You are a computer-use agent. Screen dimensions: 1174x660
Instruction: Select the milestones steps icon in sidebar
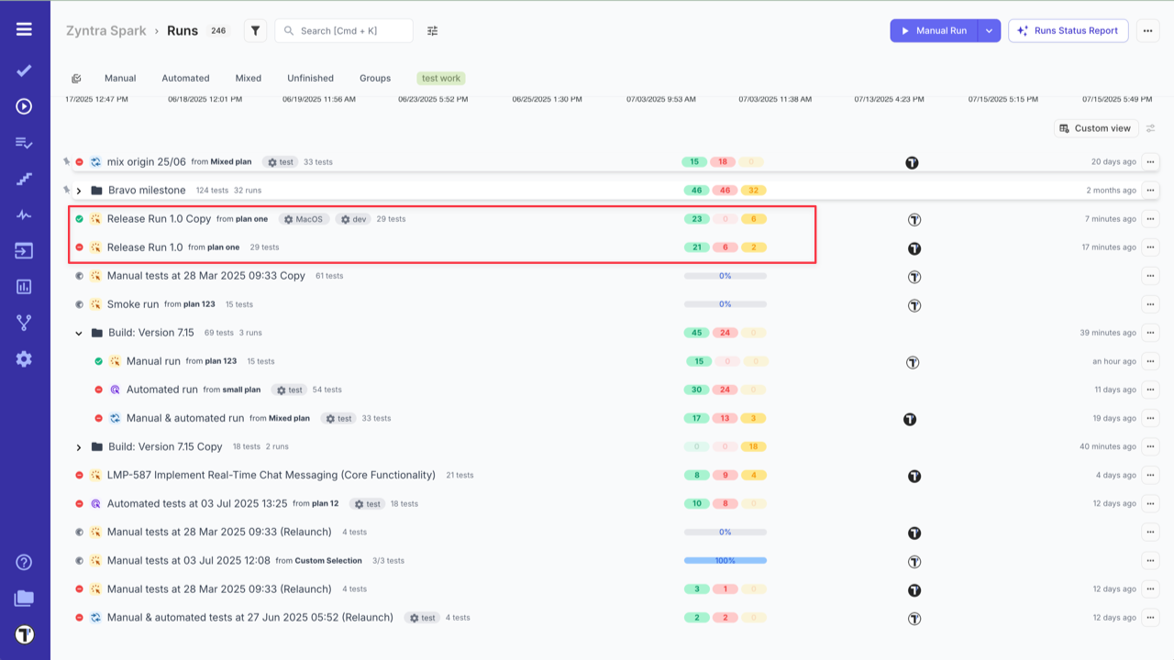tap(24, 179)
